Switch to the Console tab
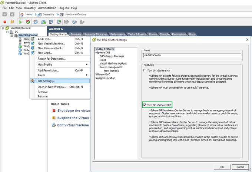 tap(165, 34)
